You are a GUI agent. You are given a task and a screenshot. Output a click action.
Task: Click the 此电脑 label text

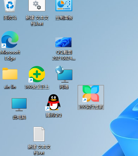click(x=19, y=117)
